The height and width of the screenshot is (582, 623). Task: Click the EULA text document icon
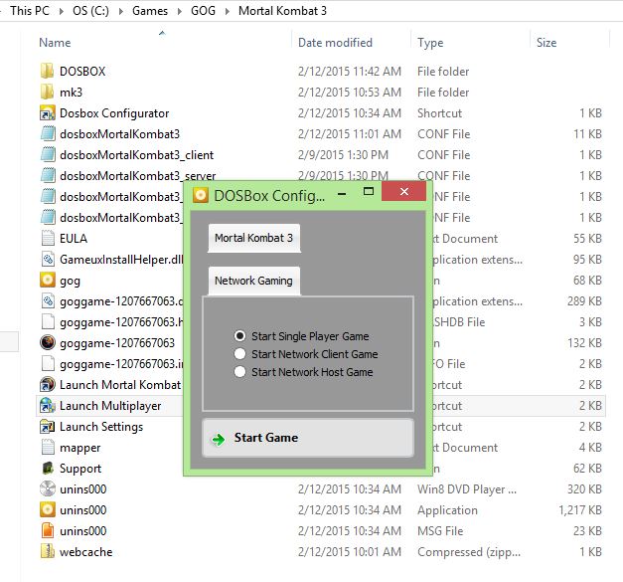pyautogui.click(x=48, y=239)
